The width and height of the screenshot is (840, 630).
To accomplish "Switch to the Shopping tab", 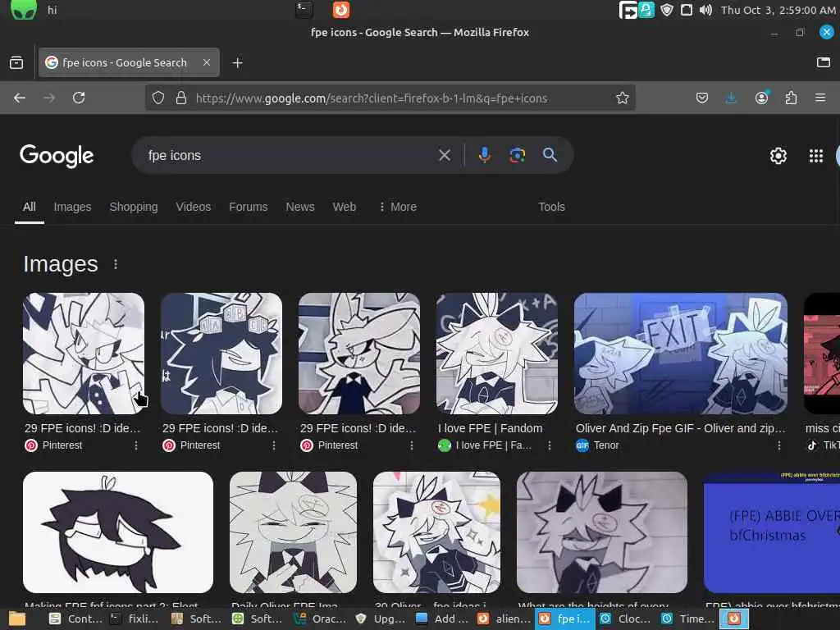I will pos(134,207).
